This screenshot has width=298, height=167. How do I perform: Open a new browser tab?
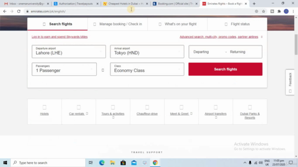[254, 4]
